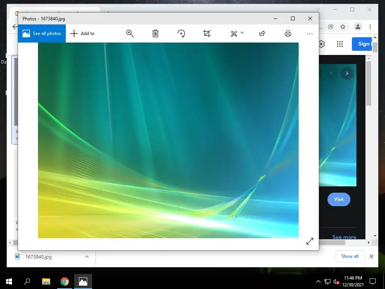Open taskbar Search icon
385x289 pixels.
(27, 281)
